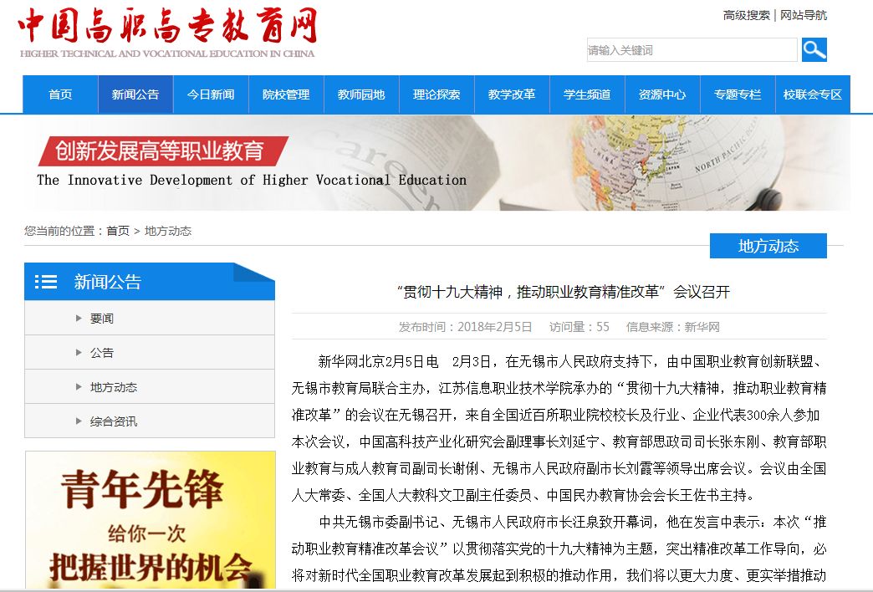Go to 首页 in the navigation bar
The image size is (873, 592).
click(x=60, y=94)
